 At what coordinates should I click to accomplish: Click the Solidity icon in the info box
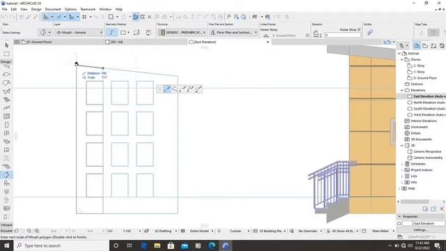[x=370, y=33]
